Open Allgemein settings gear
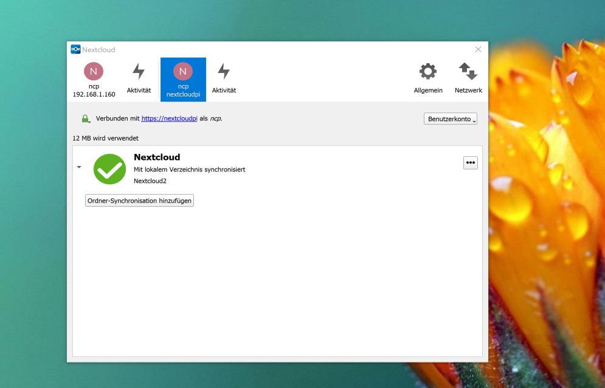 click(x=428, y=80)
